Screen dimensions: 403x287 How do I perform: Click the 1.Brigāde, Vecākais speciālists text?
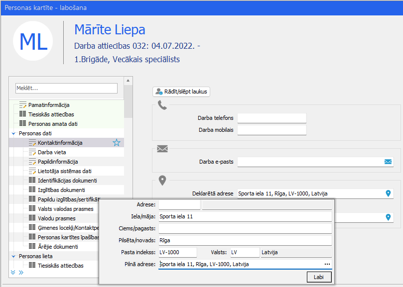tap(127, 60)
